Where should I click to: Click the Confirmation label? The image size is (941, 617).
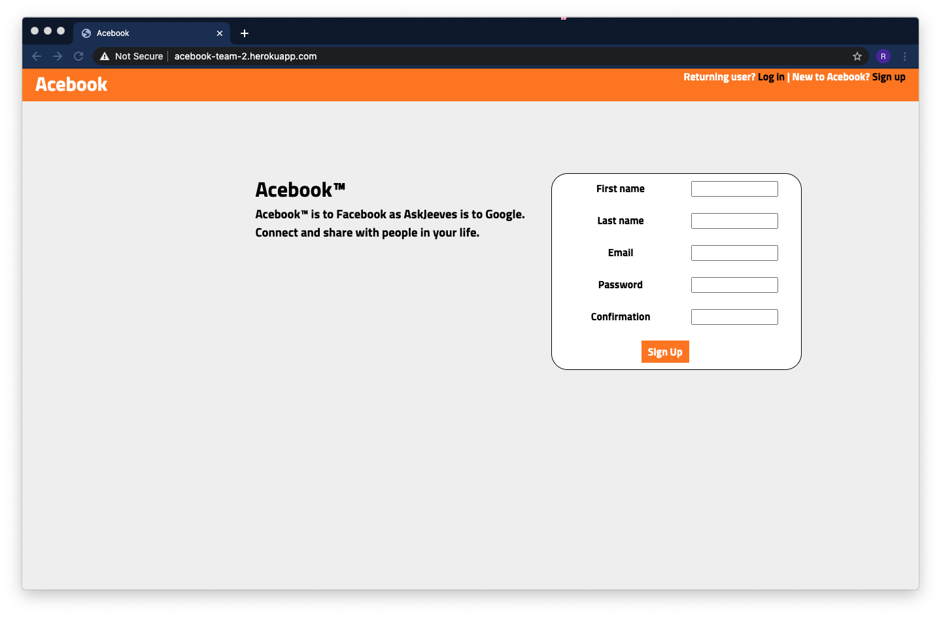(621, 317)
